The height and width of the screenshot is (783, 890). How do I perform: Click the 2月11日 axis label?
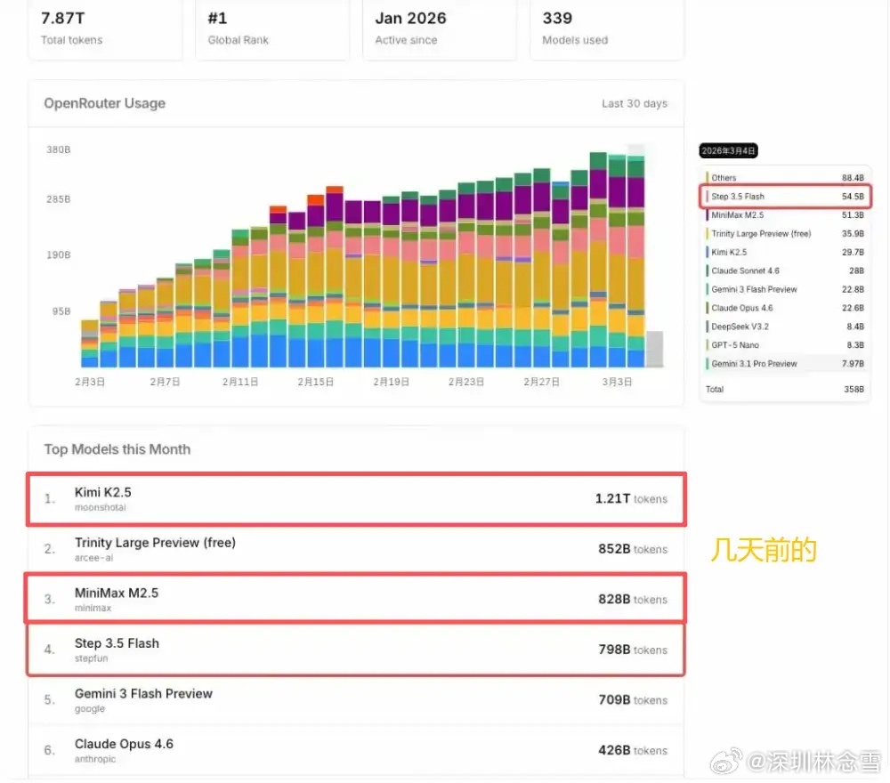point(240,382)
